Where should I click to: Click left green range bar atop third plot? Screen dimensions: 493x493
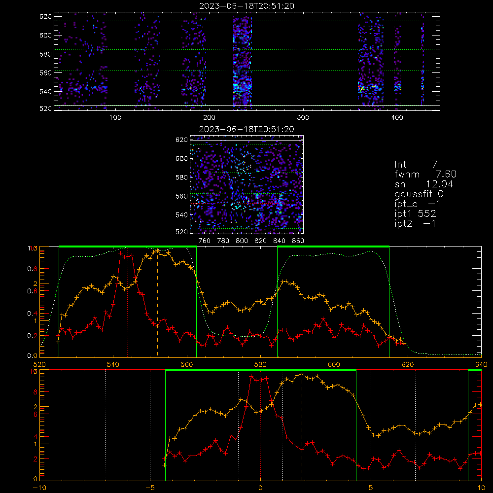pos(128,247)
